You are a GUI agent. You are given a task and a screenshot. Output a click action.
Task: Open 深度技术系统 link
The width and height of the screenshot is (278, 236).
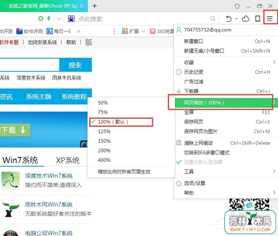pyautogui.click(x=31, y=78)
